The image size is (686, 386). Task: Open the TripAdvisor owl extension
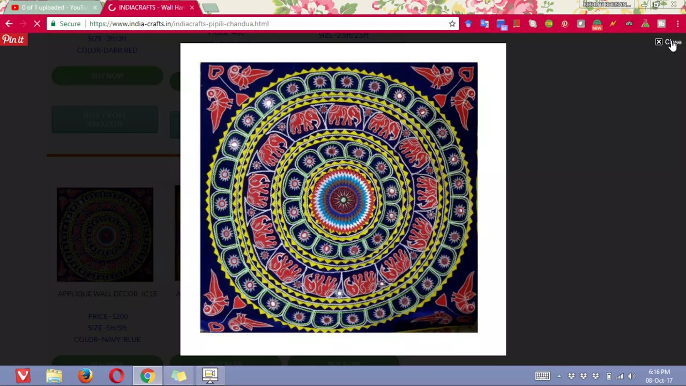click(629, 24)
